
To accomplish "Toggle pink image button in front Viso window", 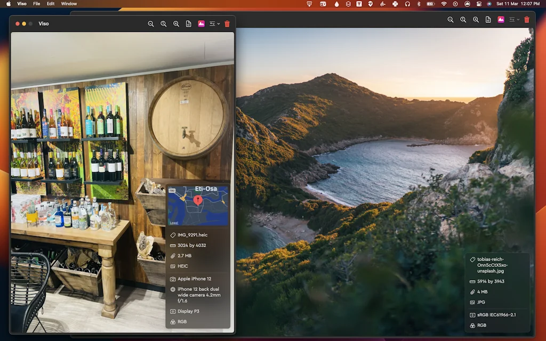I will (202, 24).
